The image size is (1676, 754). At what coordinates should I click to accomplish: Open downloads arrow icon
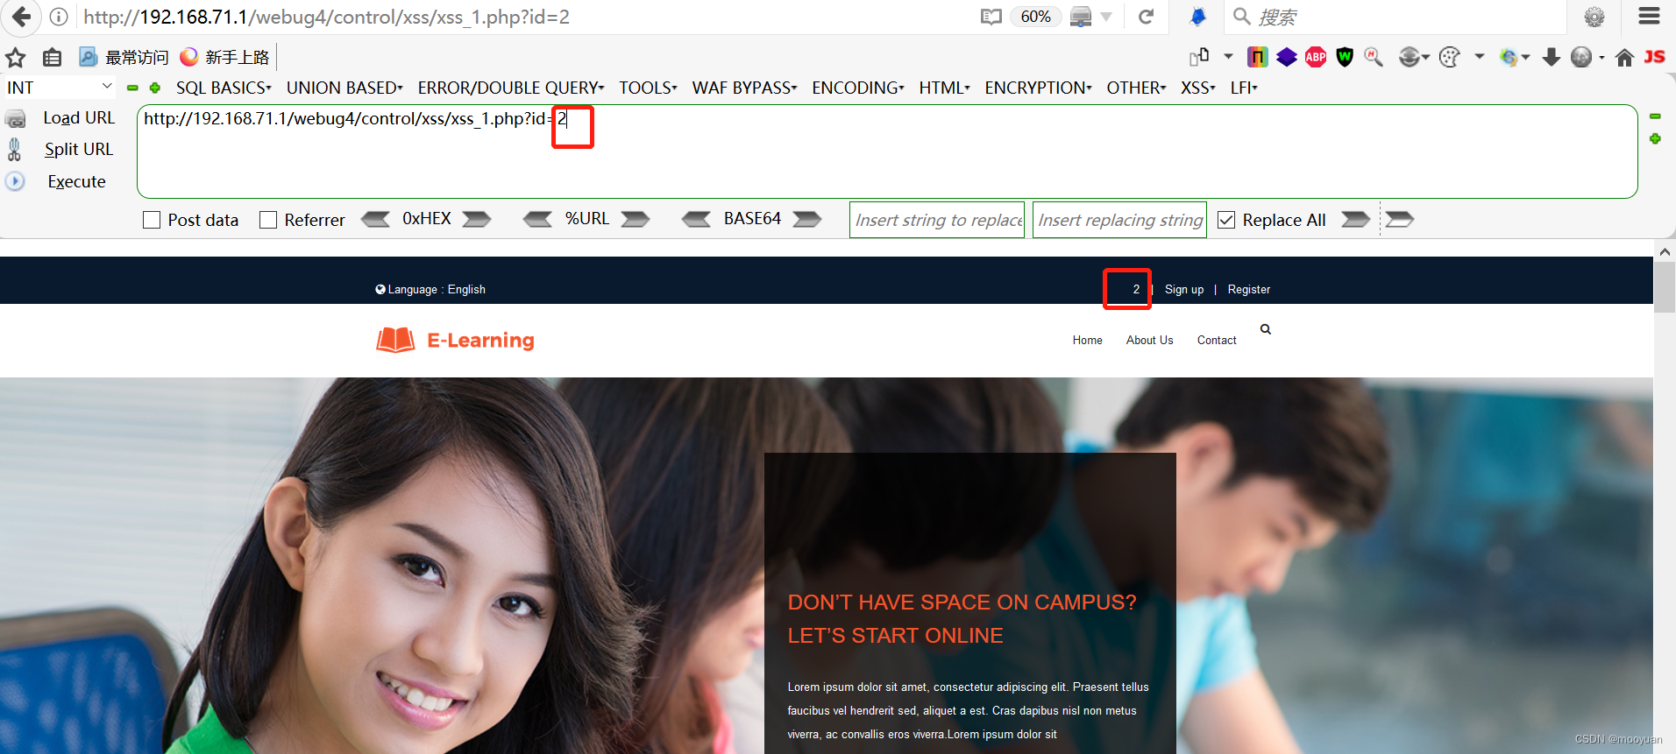pos(1552,57)
